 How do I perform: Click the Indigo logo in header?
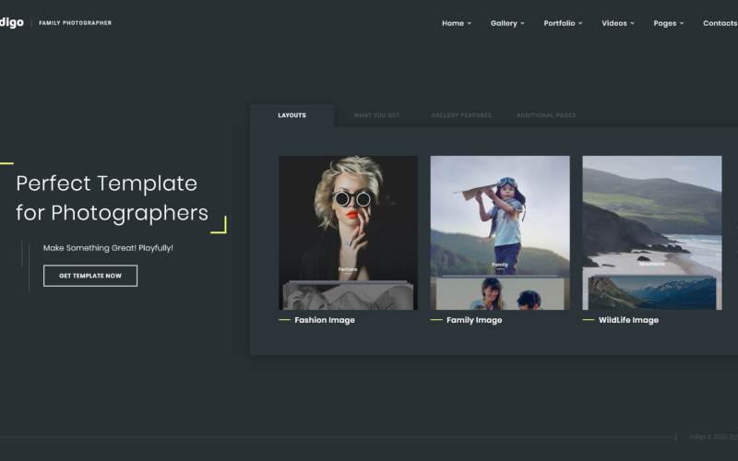(12, 23)
